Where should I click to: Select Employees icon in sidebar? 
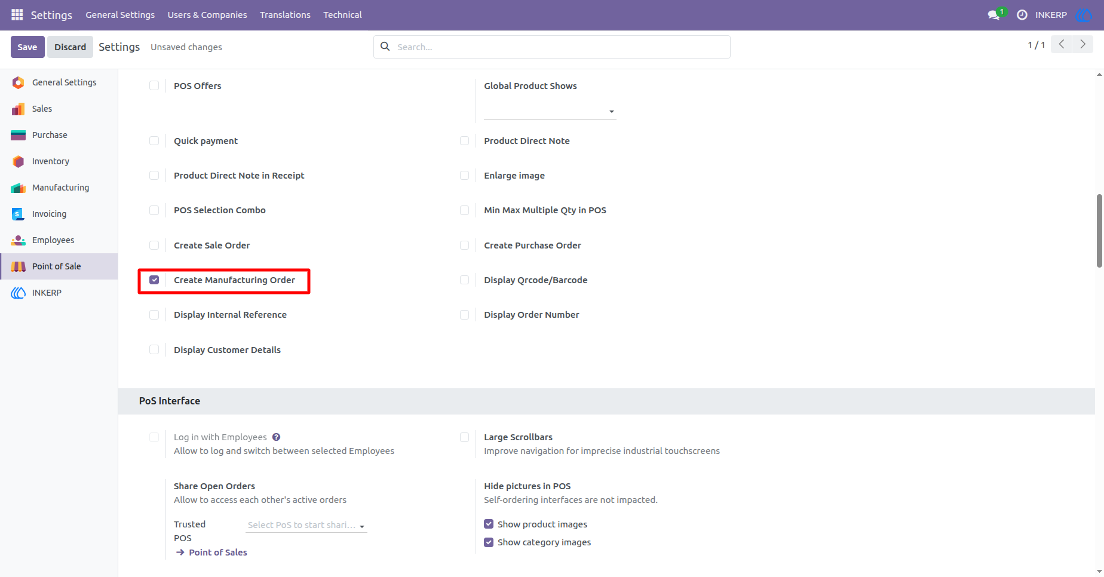19,240
